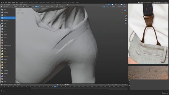Viewport: 169px width, 95px height.
Task: Select the Cloth brush
Action: click(x=8, y=76)
